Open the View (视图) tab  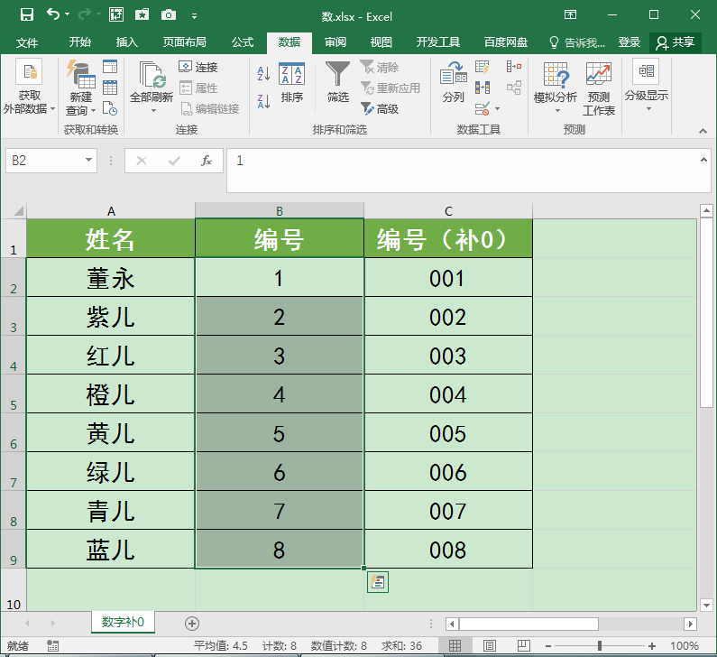pos(381,42)
